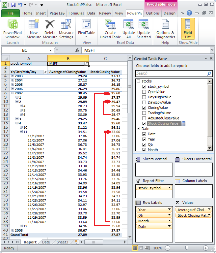Expand the 2003 year row
This screenshot has width=216, height=253.
pos(13,76)
